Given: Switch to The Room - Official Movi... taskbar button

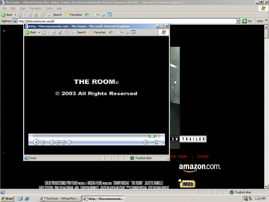Looking at the screenshot, I should click(x=60, y=199).
